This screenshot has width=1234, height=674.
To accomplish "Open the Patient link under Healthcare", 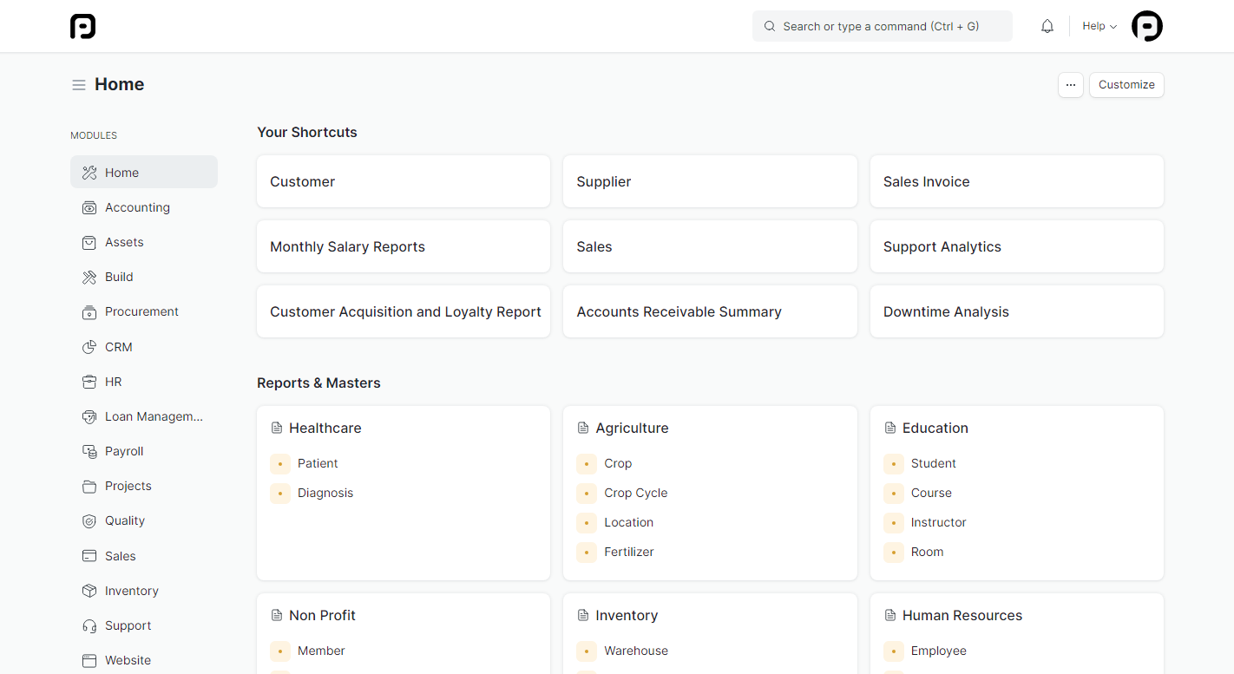I will [x=318, y=463].
